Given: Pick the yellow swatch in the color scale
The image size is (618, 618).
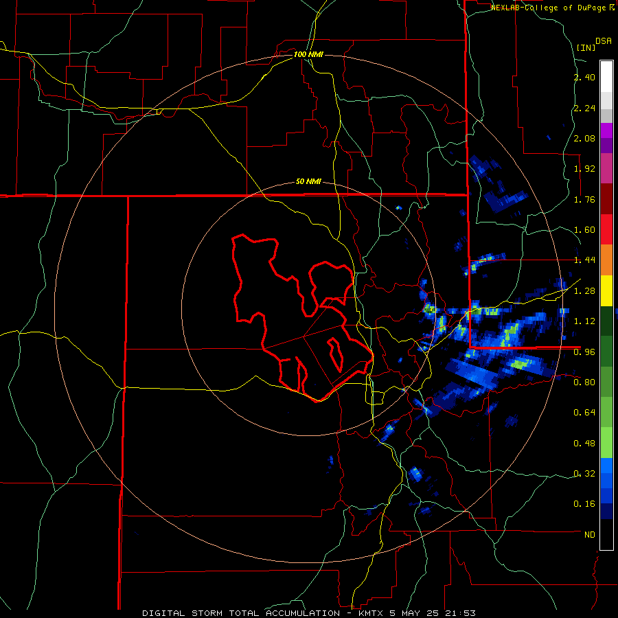Looking at the screenshot, I should 606,291.
